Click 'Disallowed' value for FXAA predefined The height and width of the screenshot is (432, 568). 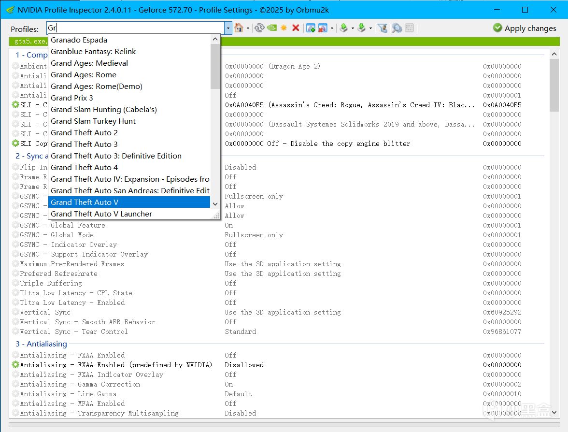pos(244,364)
